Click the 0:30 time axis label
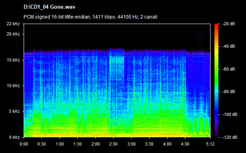Viewport: 246px width, 153px height. [41, 144]
